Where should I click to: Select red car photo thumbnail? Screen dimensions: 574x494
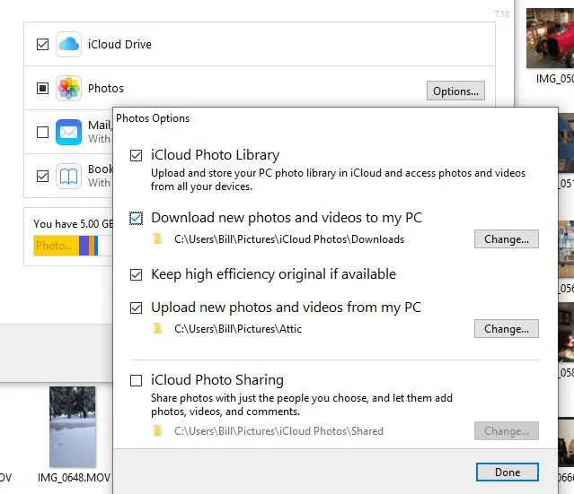550,39
